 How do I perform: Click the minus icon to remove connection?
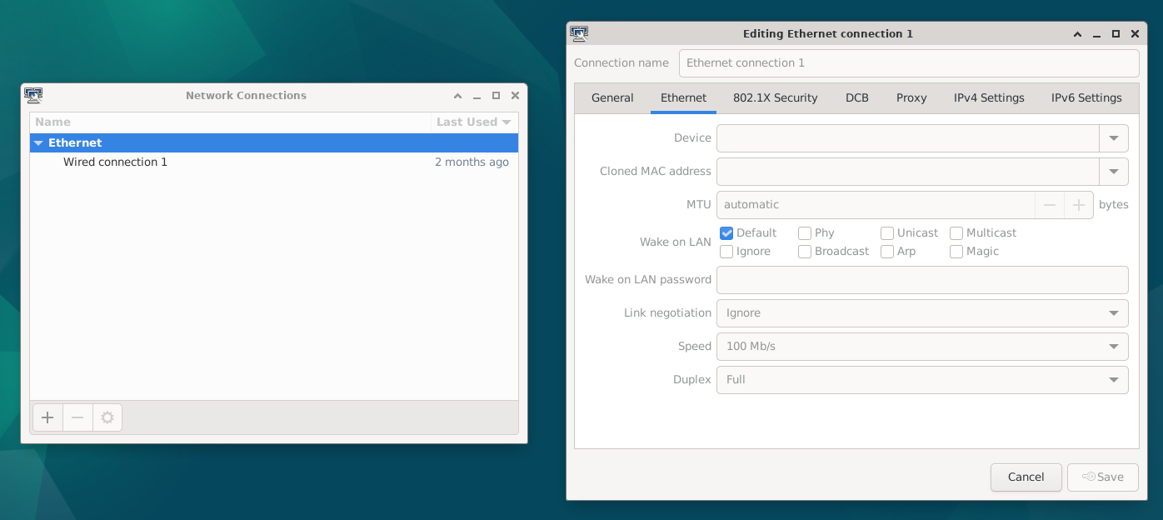click(x=77, y=417)
